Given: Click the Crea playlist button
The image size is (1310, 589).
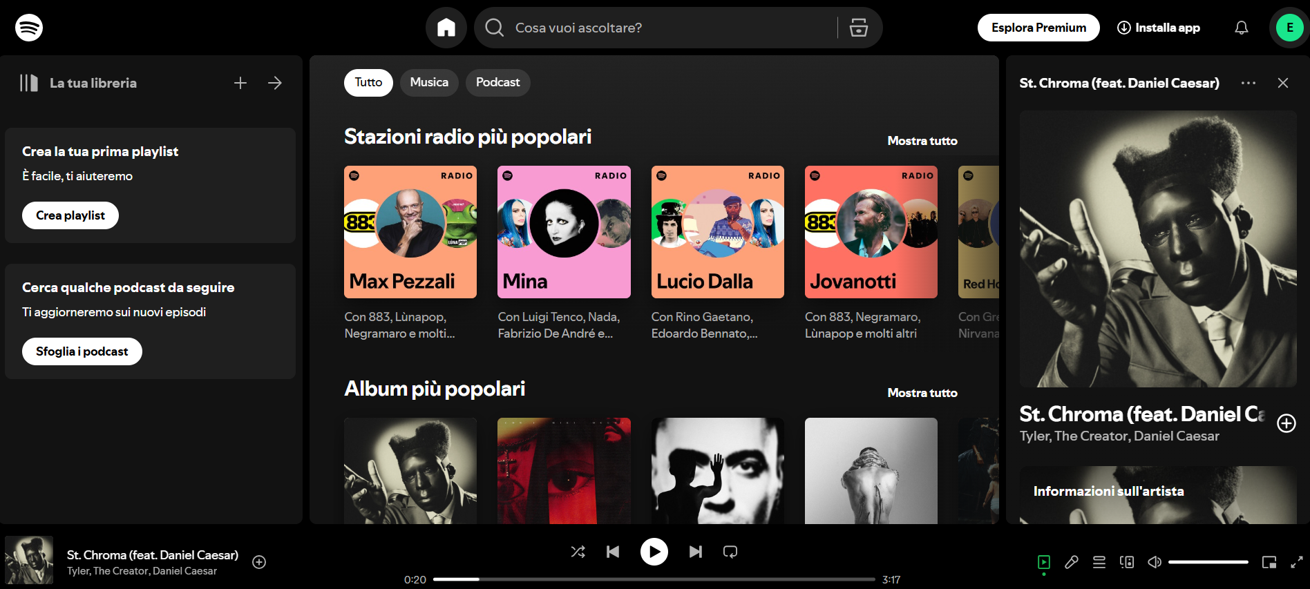Looking at the screenshot, I should pos(70,215).
